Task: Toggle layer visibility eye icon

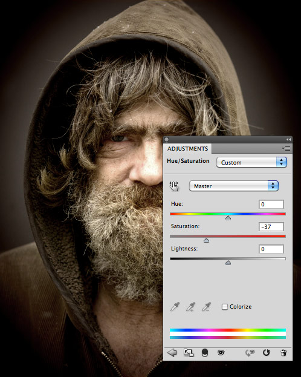Action: click(x=221, y=353)
